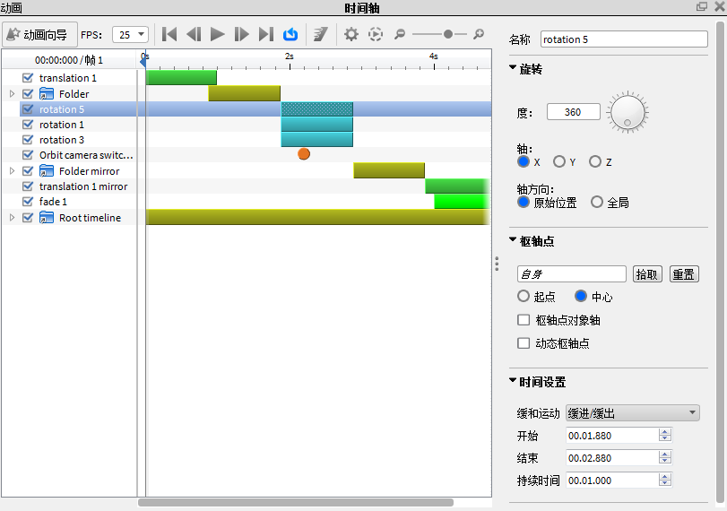The width and height of the screenshot is (727, 511).
Task: Collapse the 枢轴点 section
Action: [x=513, y=239]
